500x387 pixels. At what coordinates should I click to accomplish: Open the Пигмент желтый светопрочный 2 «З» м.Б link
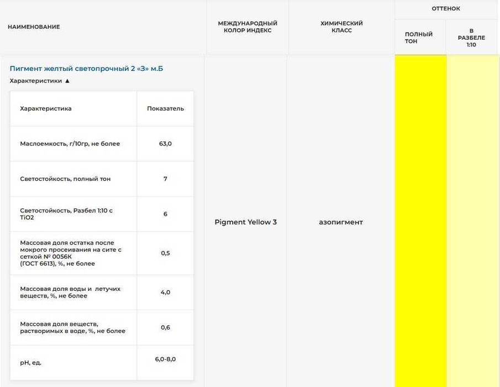click(x=86, y=69)
